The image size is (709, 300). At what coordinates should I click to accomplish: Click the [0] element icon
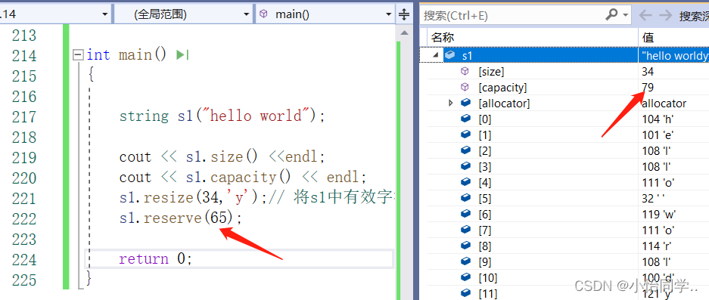click(x=465, y=119)
